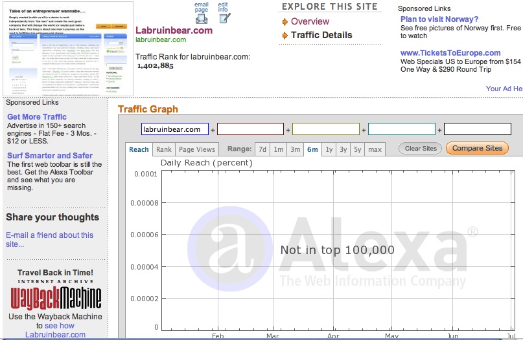Click the Not in top 100,000 message
The image size is (523, 340).
pyautogui.click(x=338, y=250)
